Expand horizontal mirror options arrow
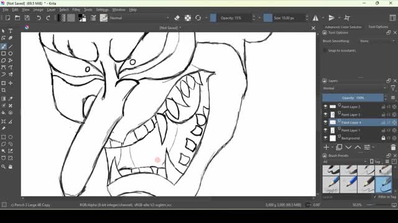Image resolution: width=398 pixels, height=223 pixels. pos(323,18)
